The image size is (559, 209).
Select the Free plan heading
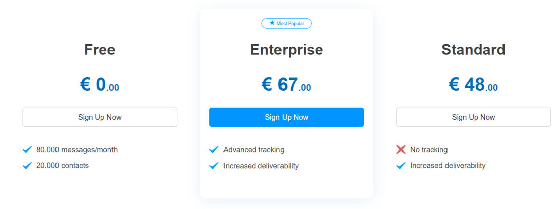[x=100, y=50]
